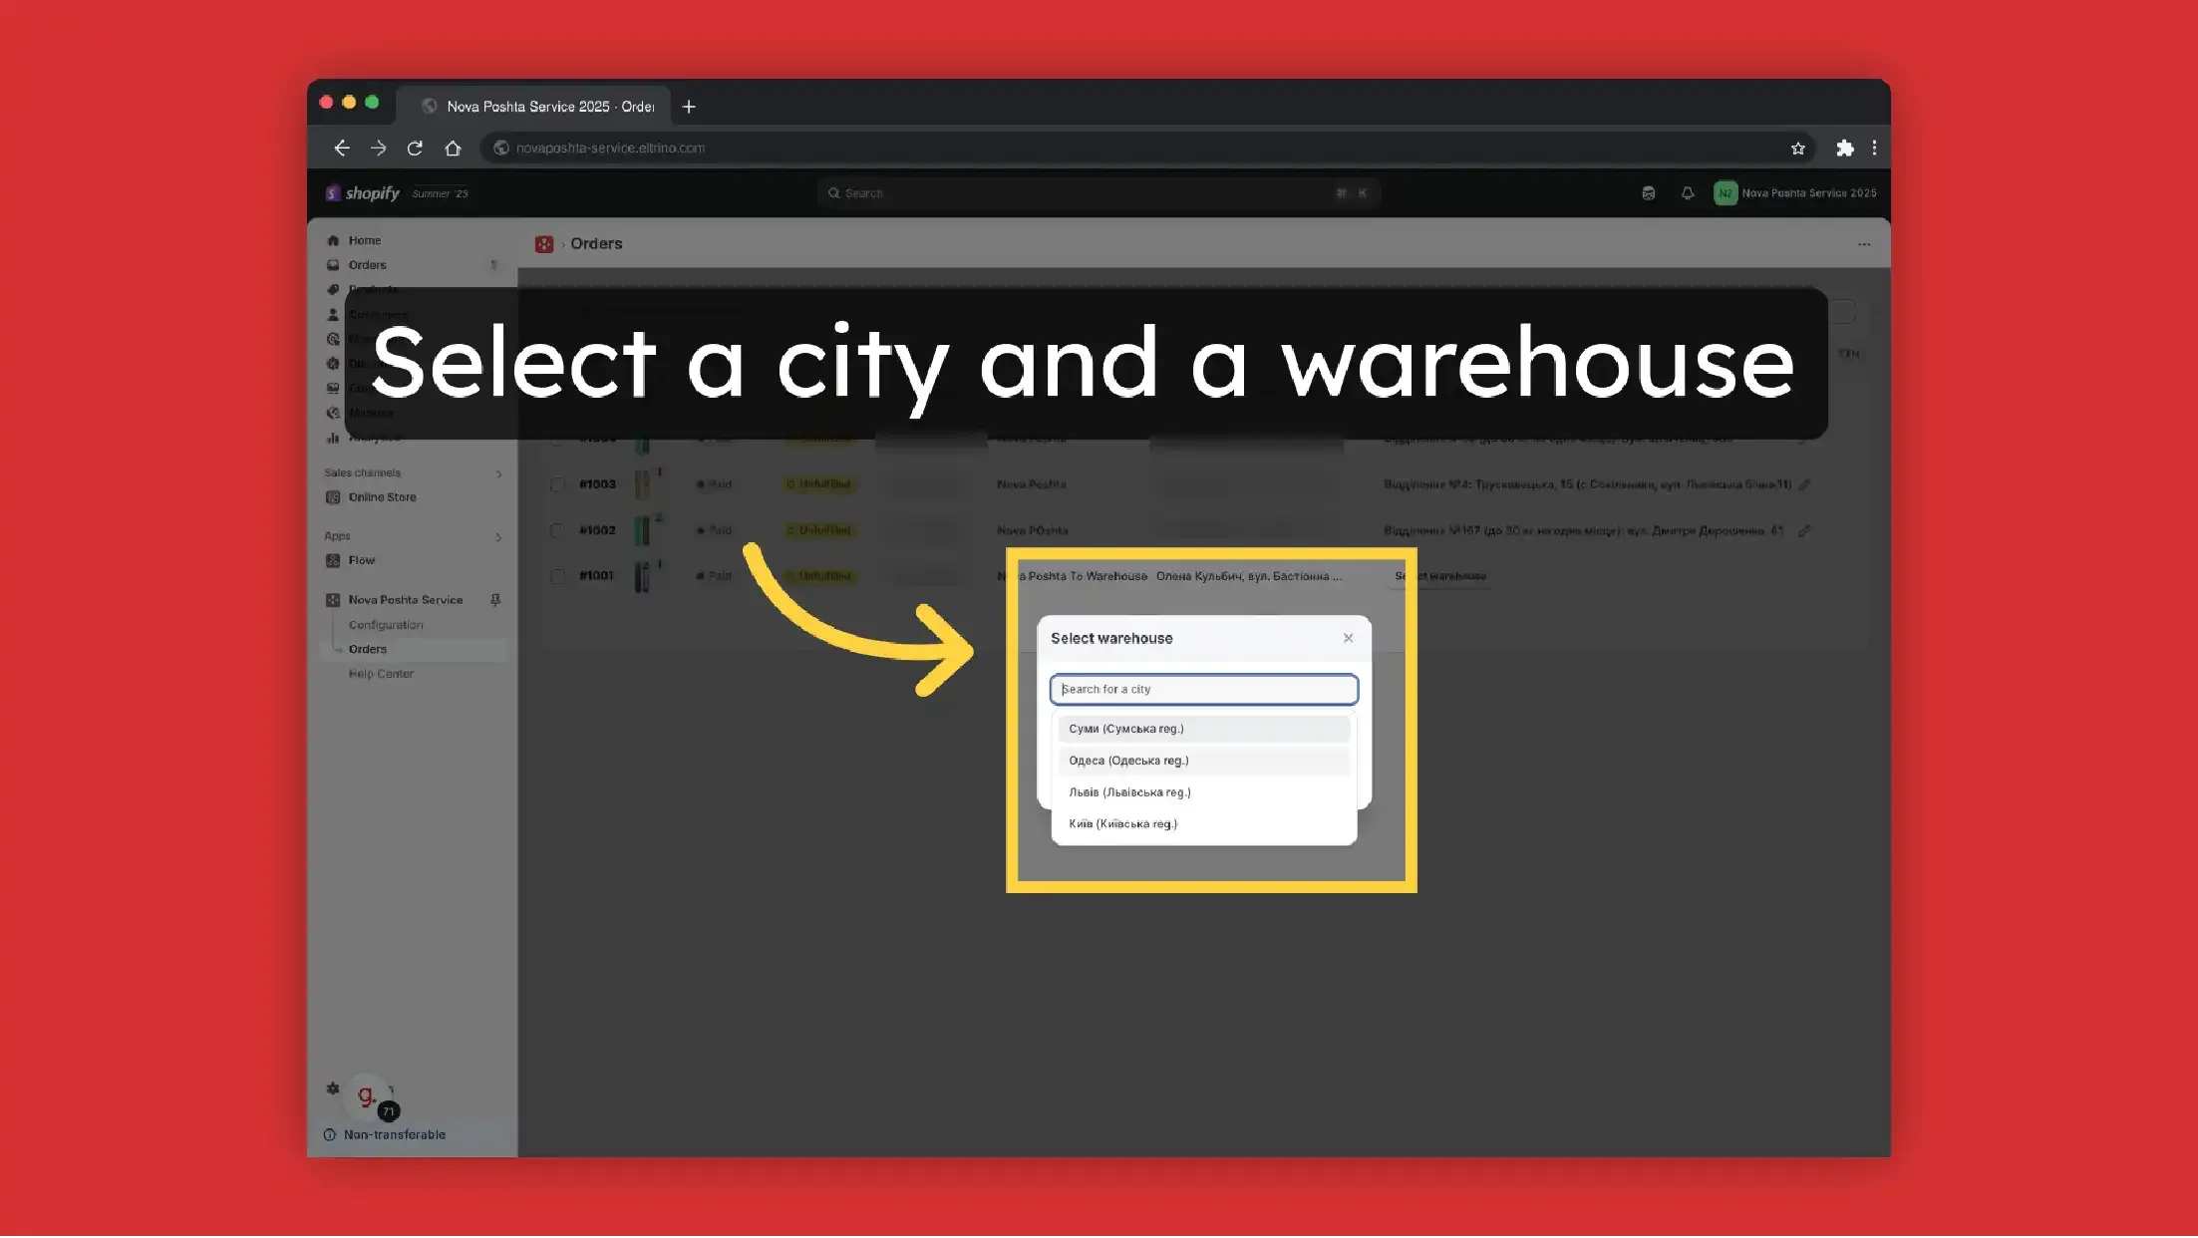Screen dimensions: 2198x1238
Task: Close the Select warehouse dialog
Action: (1348, 638)
